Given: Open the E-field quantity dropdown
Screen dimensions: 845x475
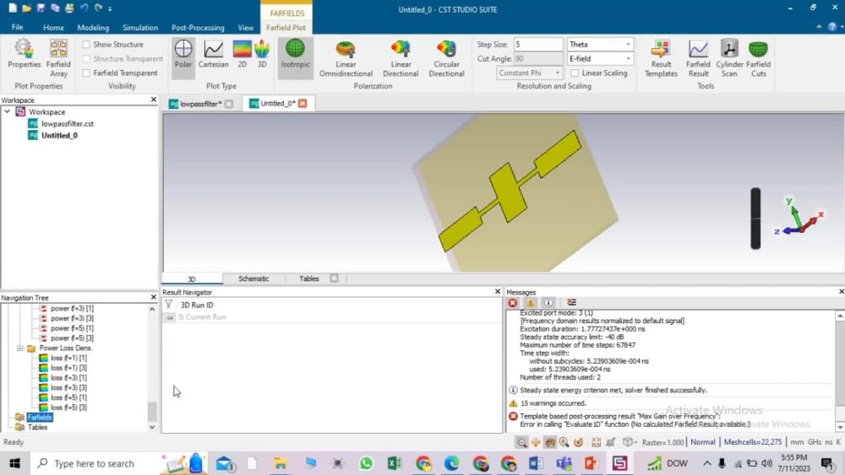Looking at the screenshot, I should tap(600, 58).
